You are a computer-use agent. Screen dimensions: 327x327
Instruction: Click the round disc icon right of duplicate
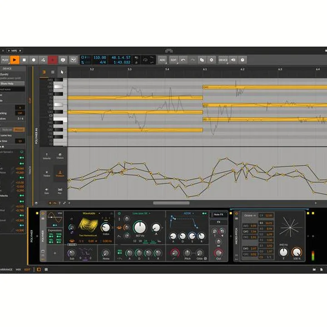pyautogui.click(x=212, y=60)
